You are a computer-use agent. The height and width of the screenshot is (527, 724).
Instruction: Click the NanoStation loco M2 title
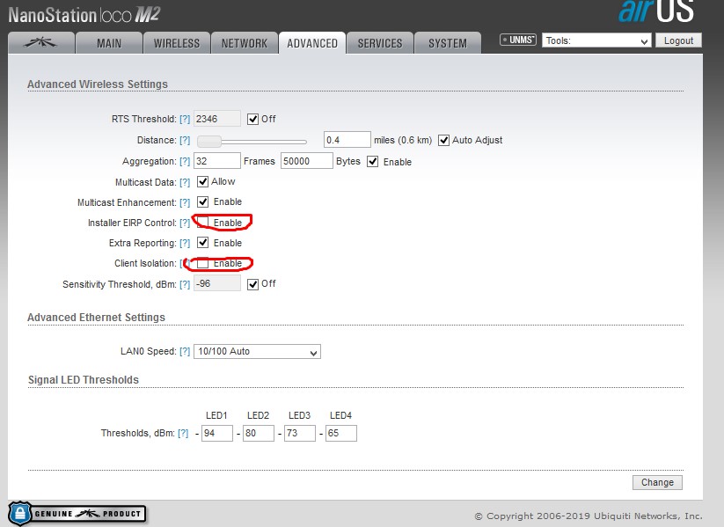click(x=84, y=15)
